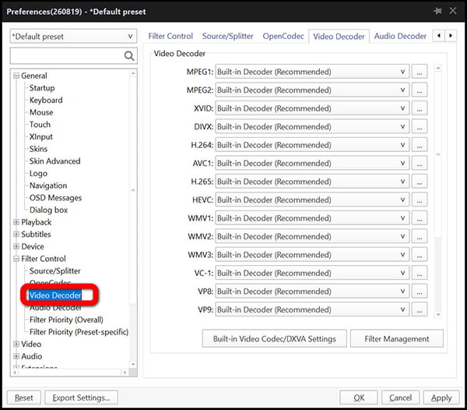Open the WMV3 decoder settings ellipsis button
The height and width of the screenshot is (410, 467).
tap(420, 255)
